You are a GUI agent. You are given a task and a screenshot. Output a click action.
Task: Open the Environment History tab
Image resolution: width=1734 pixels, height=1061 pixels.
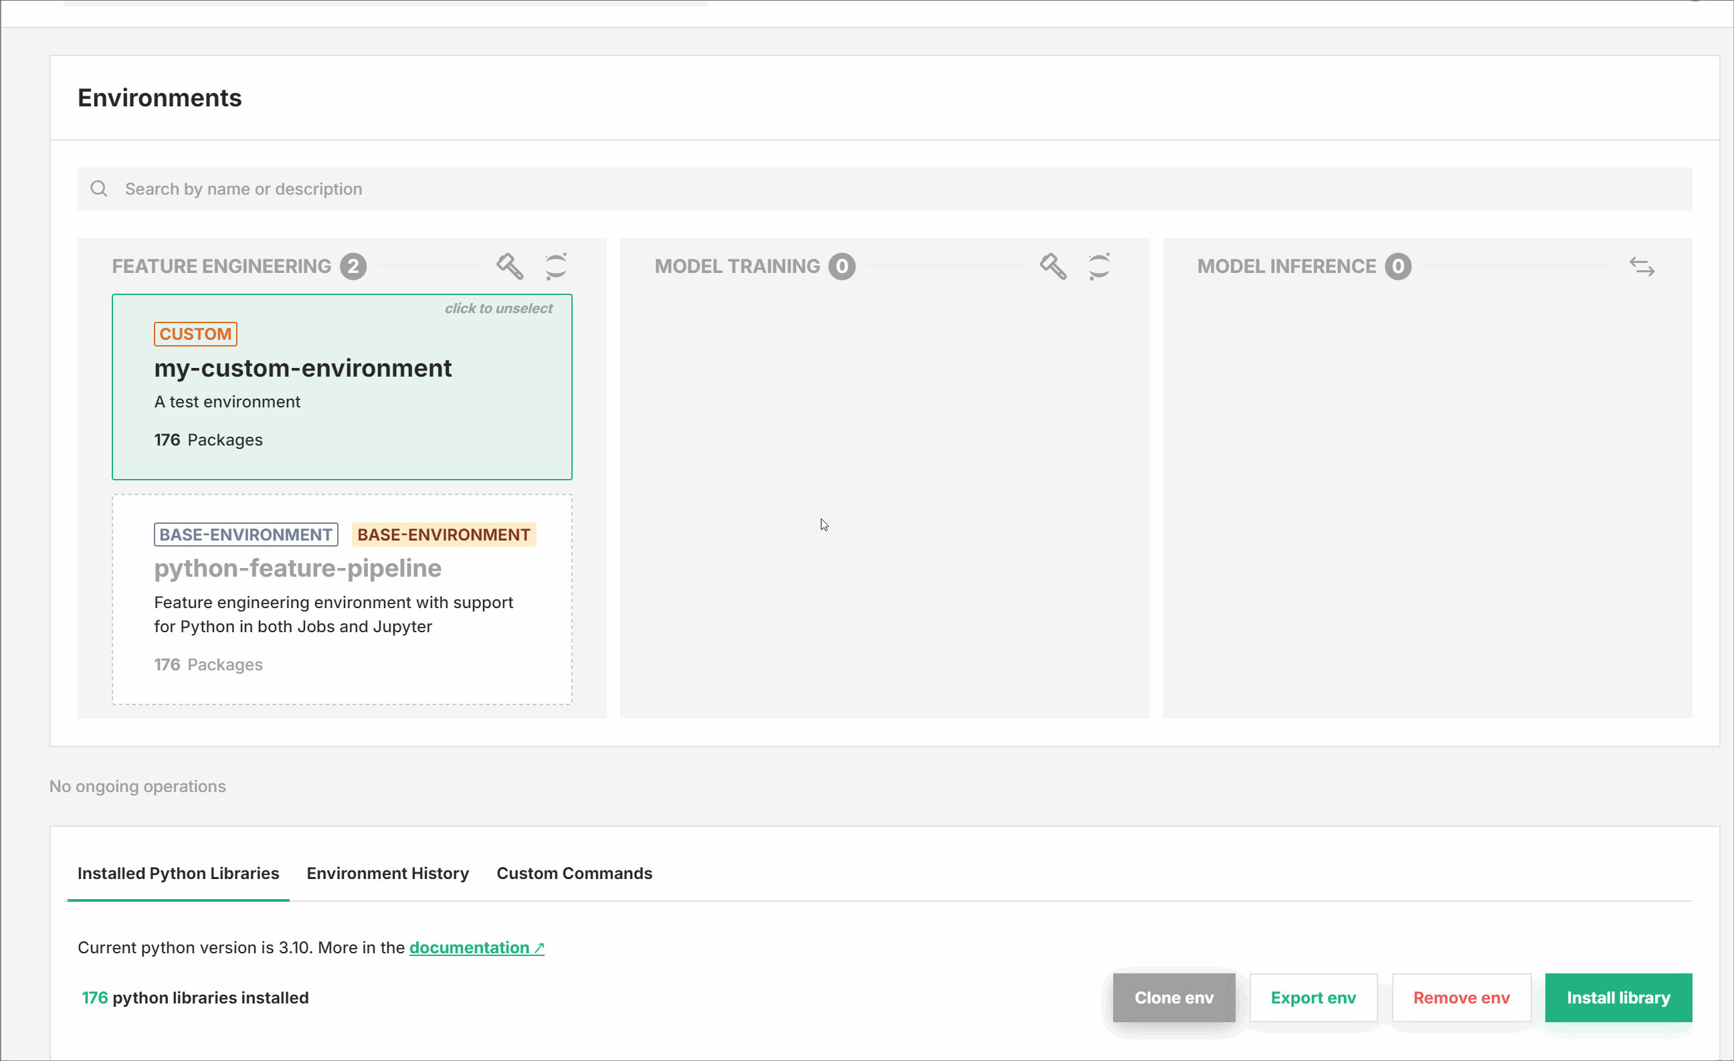pos(388,873)
